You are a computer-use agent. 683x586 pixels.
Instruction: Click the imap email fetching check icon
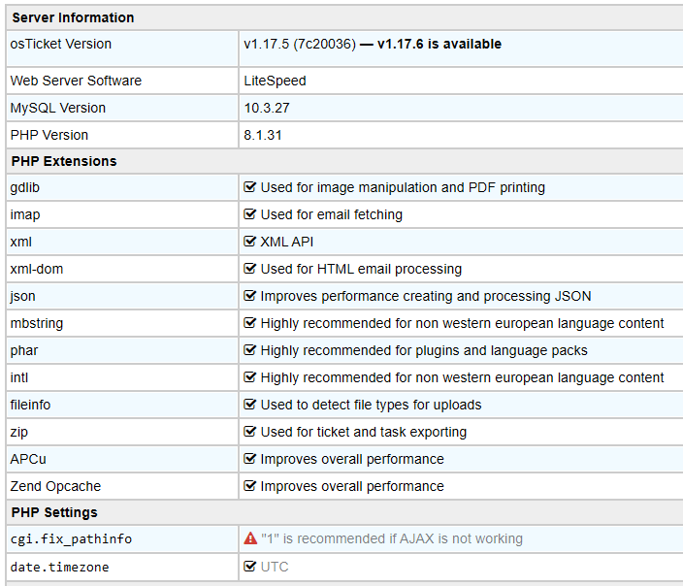250,214
